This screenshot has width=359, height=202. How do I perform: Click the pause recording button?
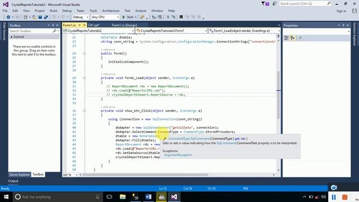334,197
